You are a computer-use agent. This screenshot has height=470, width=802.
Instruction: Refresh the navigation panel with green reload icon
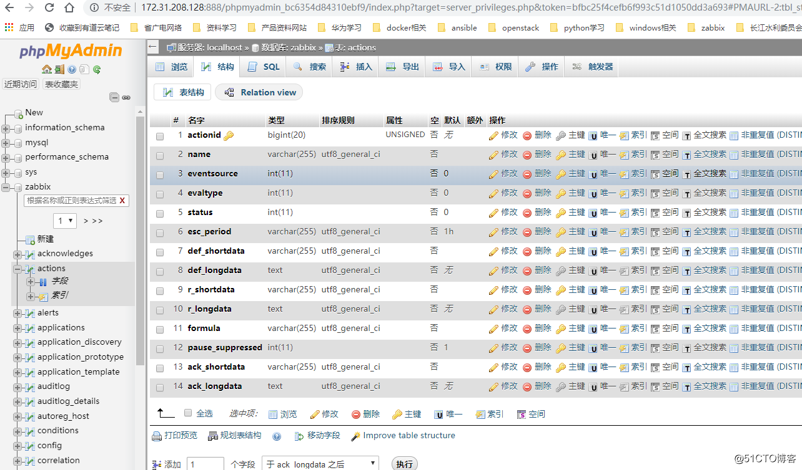tap(97, 69)
